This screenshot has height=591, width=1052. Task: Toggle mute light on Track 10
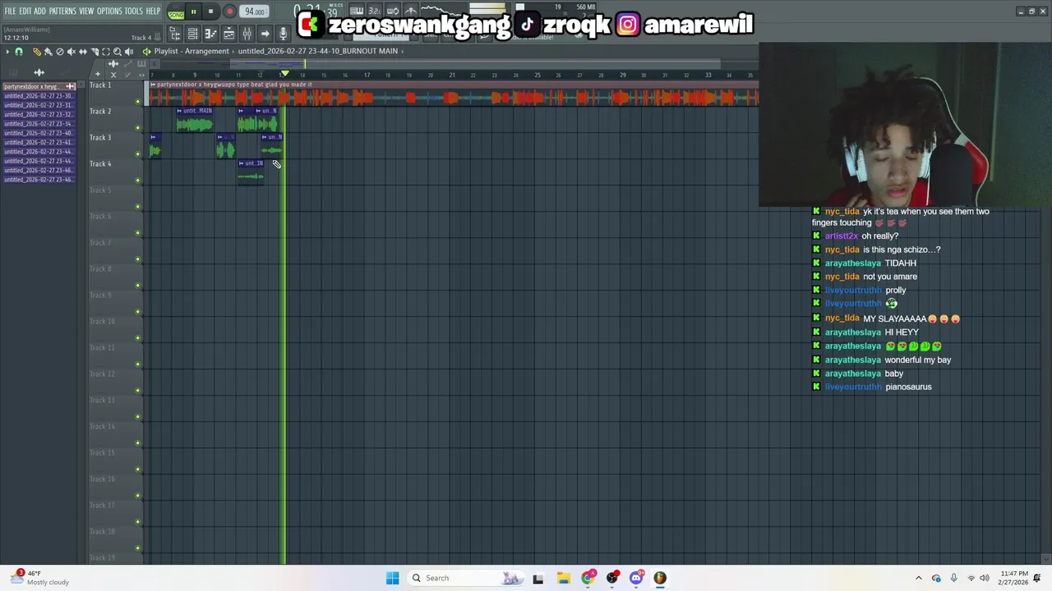point(138,337)
